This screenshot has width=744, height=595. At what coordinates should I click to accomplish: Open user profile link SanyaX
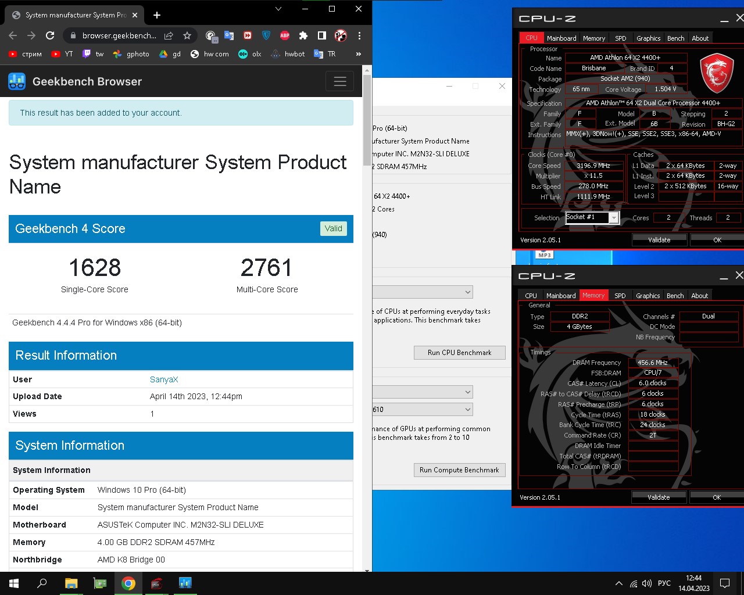tap(164, 379)
